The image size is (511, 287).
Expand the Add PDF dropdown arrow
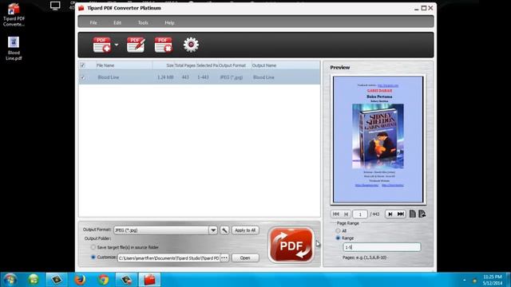pos(117,45)
